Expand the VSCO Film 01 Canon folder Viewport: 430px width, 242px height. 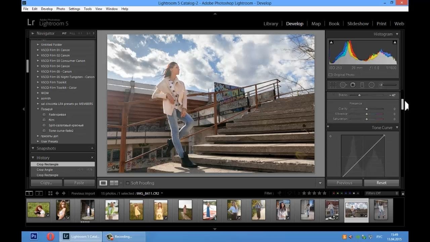(x=38, y=50)
